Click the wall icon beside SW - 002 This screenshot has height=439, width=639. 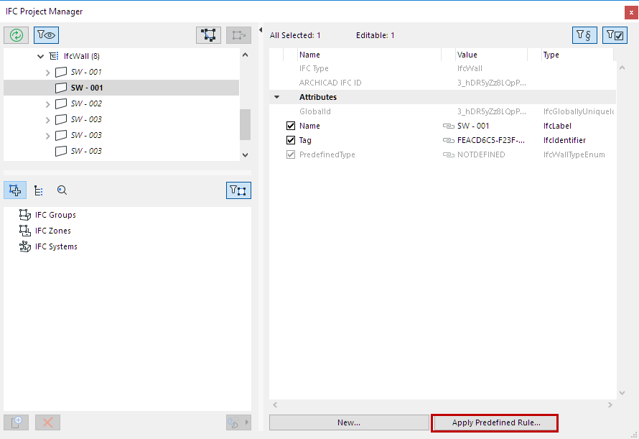coord(61,103)
